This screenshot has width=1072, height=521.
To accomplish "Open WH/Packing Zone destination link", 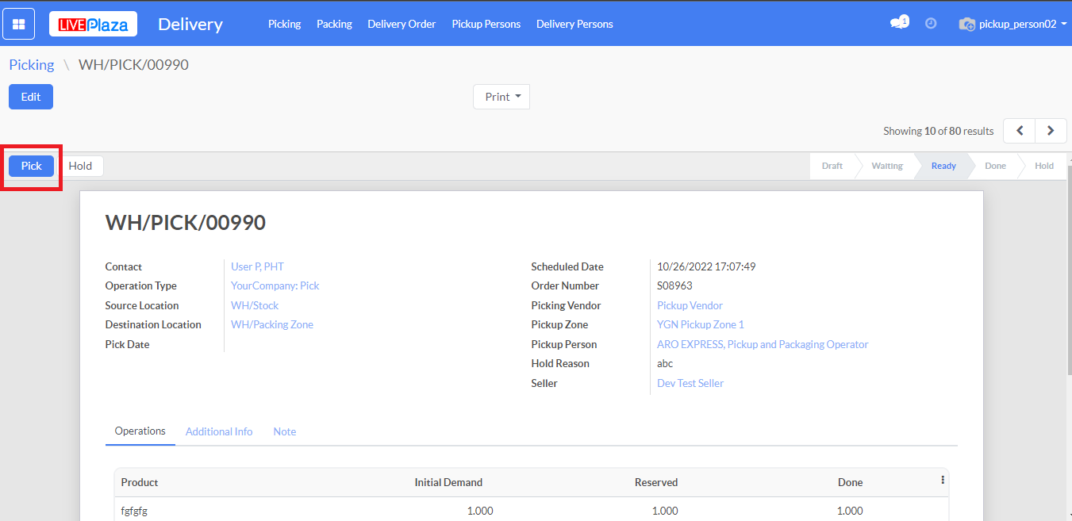I will [x=272, y=324].
